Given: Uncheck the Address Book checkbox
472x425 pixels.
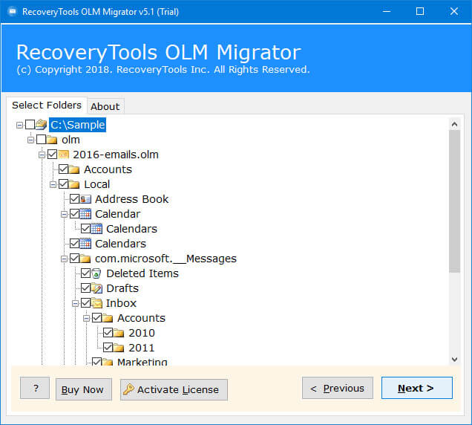Looking at the screenshot, I should coord(75,198).
